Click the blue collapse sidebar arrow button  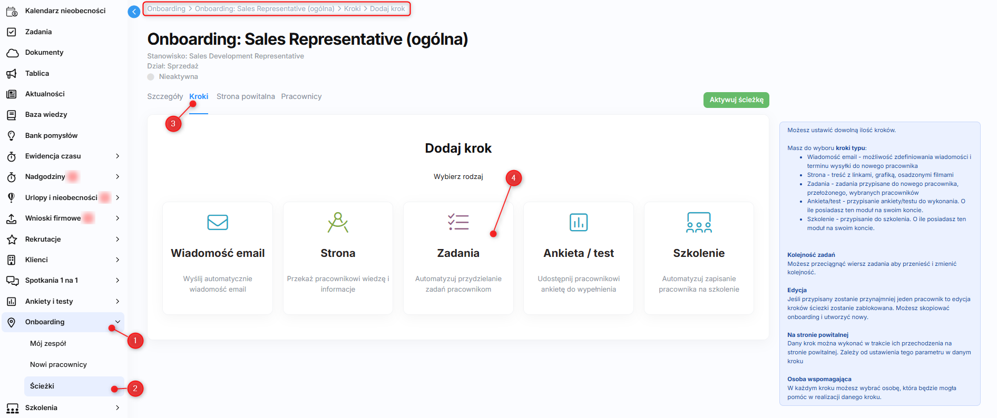pyautogui.click(x=134, y=12)
